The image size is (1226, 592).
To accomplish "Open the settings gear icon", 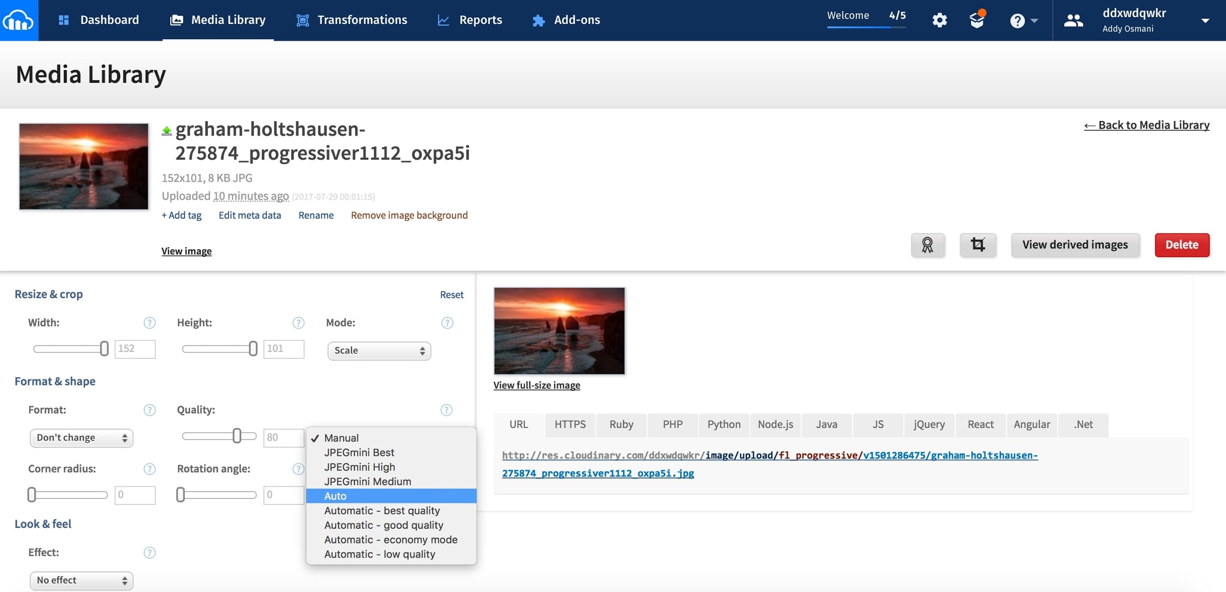I will click(x=939, y=20).
